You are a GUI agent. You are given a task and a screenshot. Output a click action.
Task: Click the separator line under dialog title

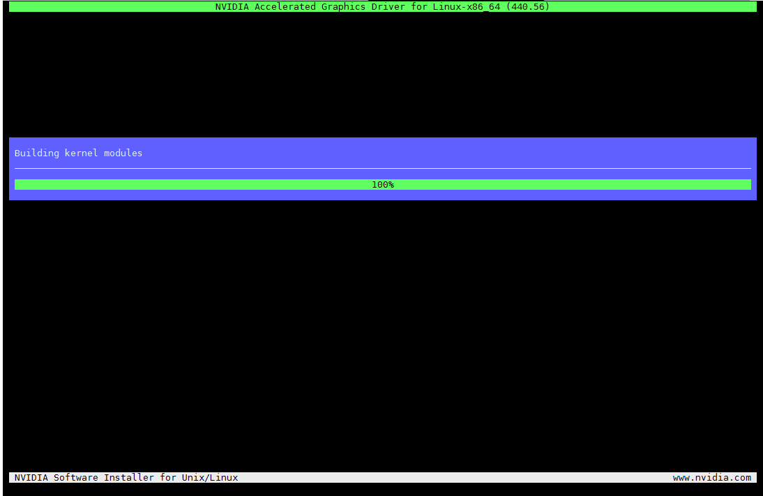point(382,167)
